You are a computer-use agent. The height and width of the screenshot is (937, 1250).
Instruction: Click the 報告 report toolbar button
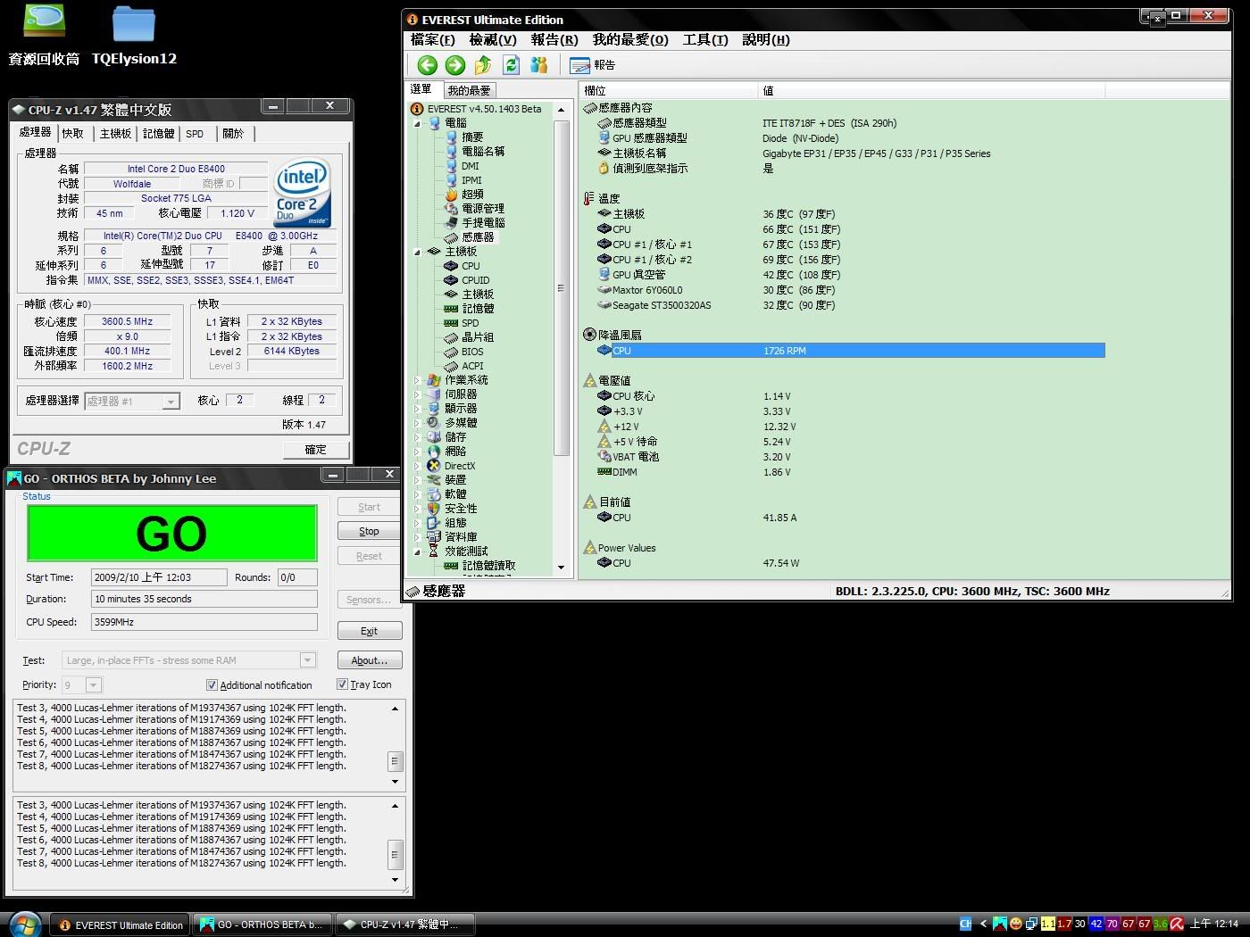[x=592, y=65]
